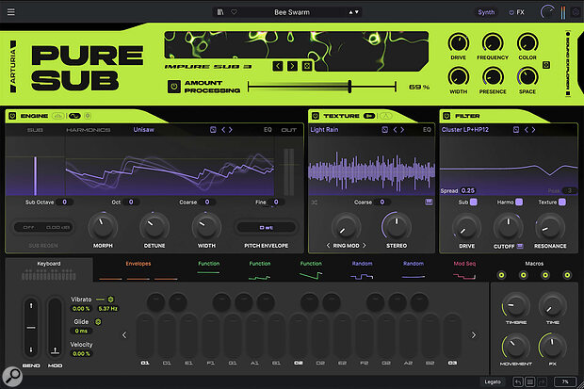Viewport: 584px width, 389px height.
Task: Click the first macro assignment dot
Action: coord(502,275)
